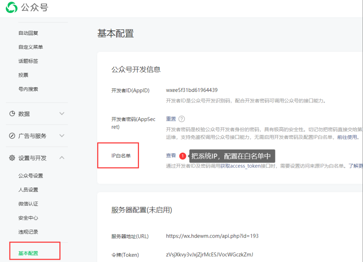Click the 数据 pie chart icon
The width and height of the screenshot is (363, 262).
click(x=12, y=114)
